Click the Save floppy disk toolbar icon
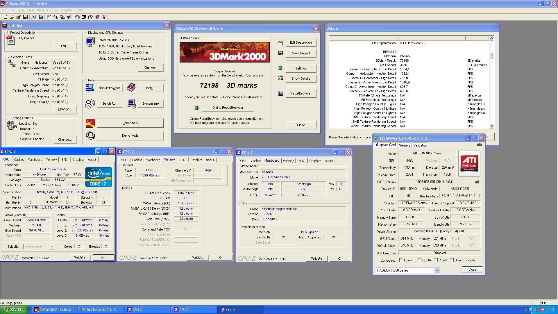558x314 pixels. coord(25,17)
